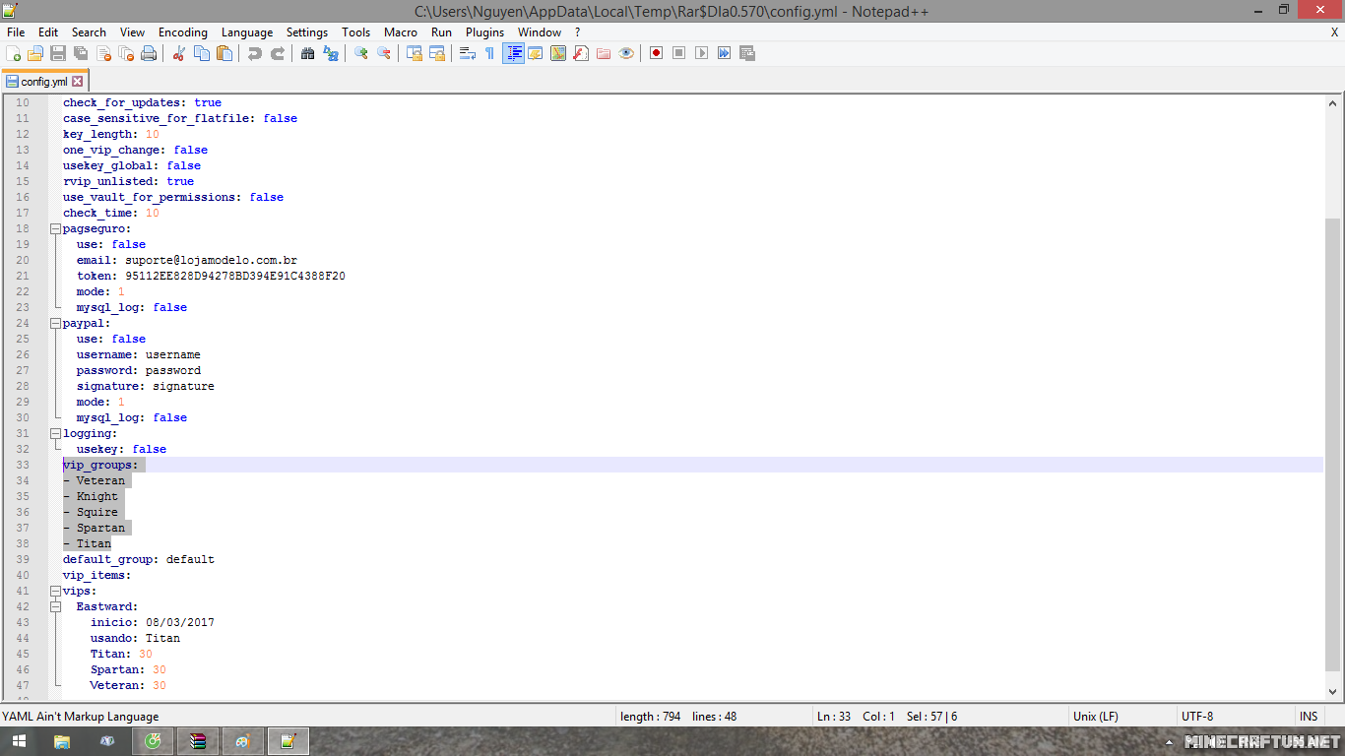Save the current recorded macro

(x=747, y=53)
